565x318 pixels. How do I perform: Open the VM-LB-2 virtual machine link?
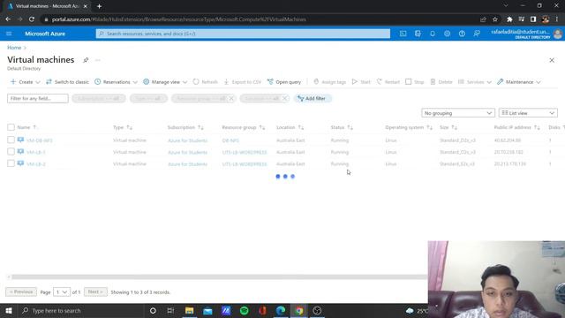point(35,164)
